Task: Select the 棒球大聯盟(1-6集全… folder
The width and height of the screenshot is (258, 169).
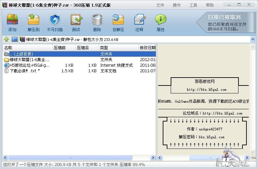Action: 79,59
